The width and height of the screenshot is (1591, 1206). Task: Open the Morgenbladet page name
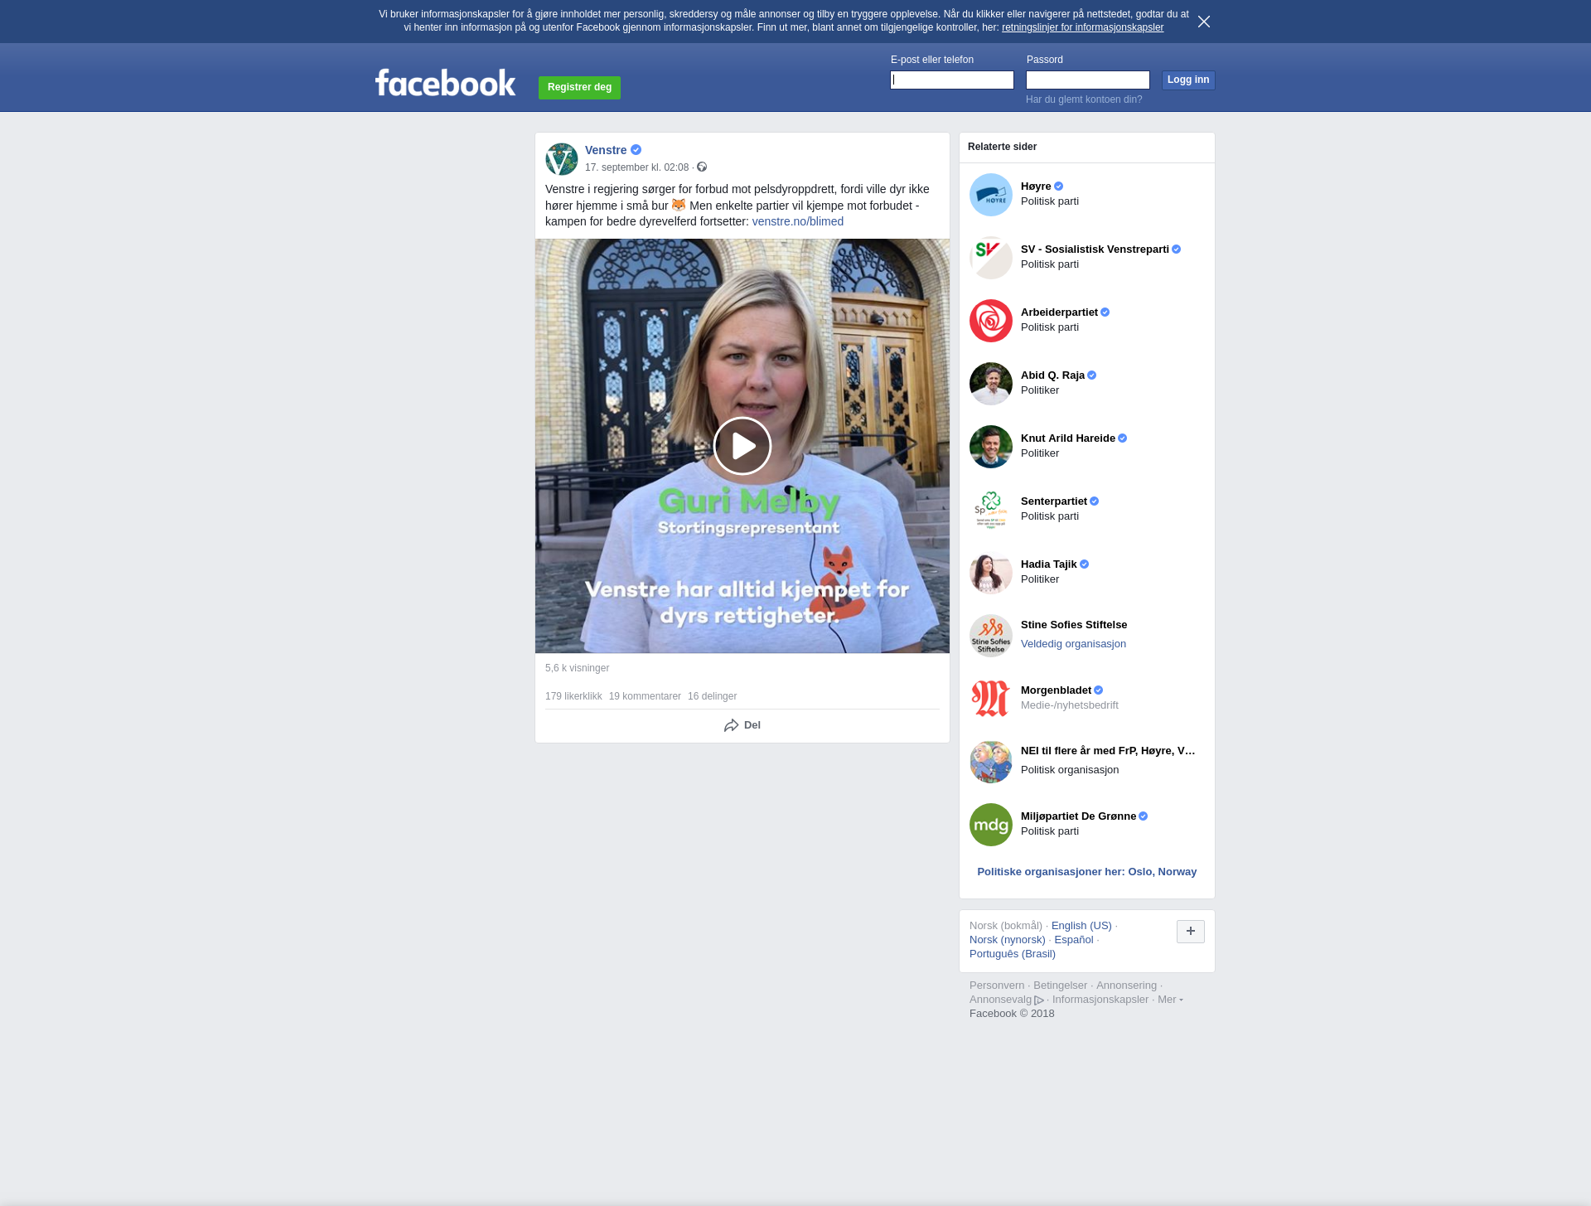[x=1056, y=690]
